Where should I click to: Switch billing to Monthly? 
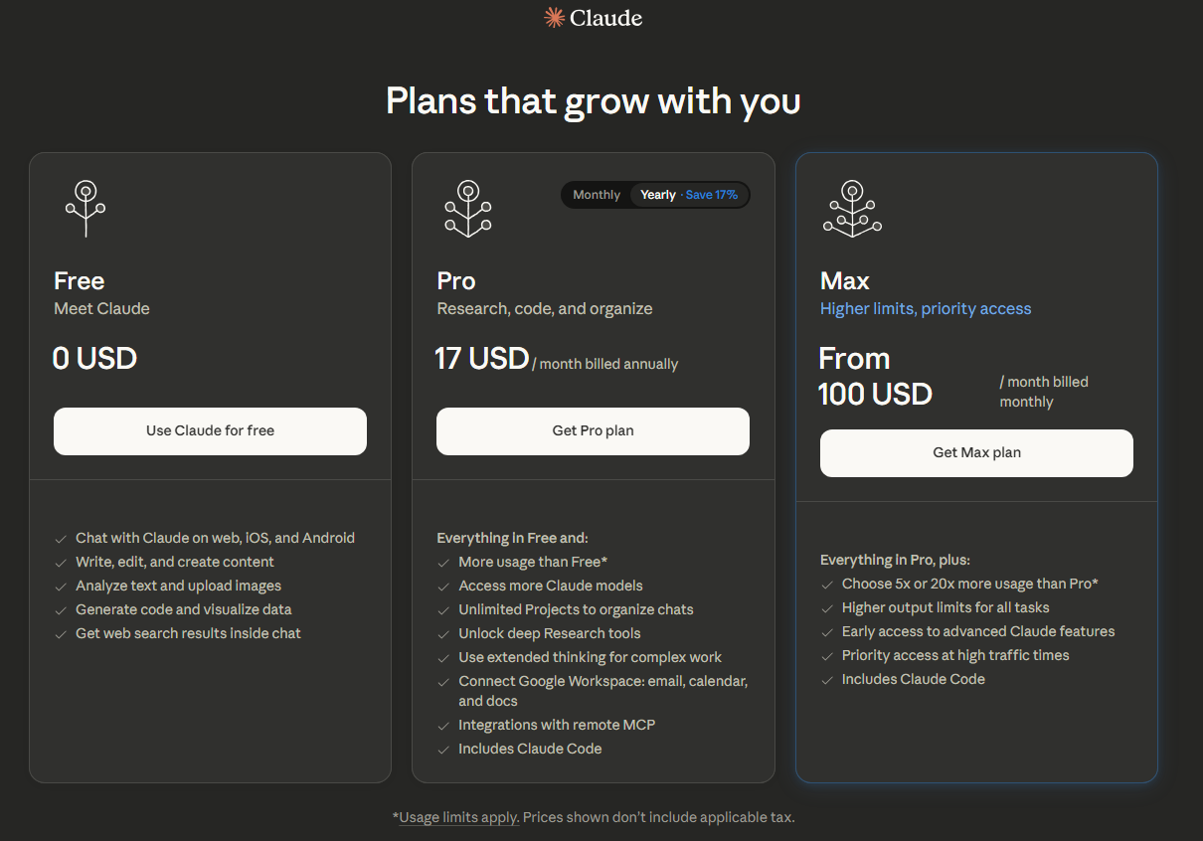pyautogui.click(x=597, y=195)
